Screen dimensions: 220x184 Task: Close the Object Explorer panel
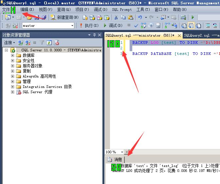pos(100,35)
